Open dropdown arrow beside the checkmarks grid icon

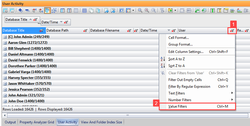point(133,11)
